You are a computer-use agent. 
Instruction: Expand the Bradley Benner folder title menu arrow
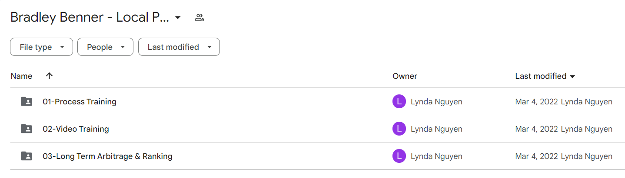click(x=177, y=18)
